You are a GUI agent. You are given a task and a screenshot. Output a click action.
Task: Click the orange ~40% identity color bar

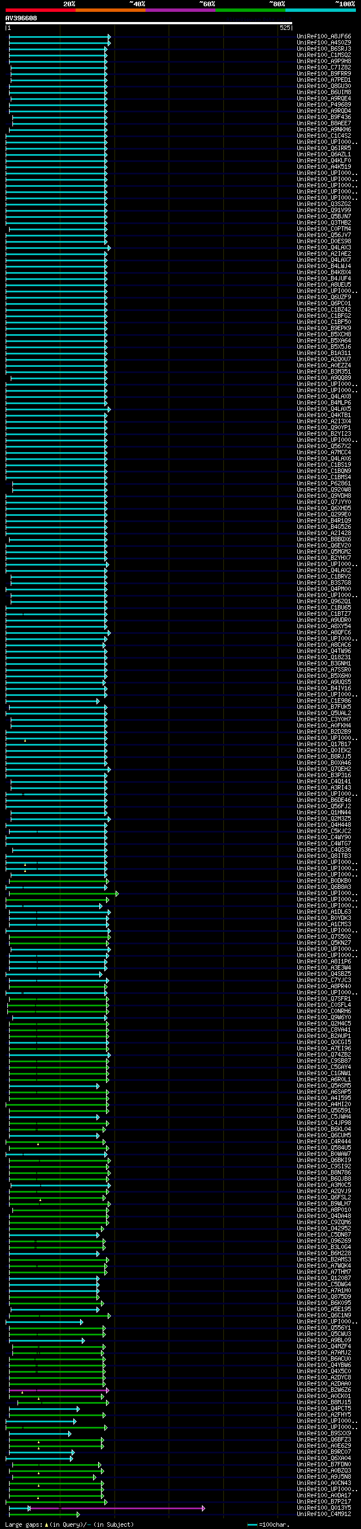(x=111, y=10)
